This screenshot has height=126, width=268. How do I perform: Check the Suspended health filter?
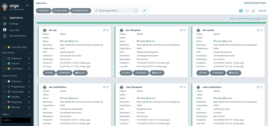click(4, 92)
